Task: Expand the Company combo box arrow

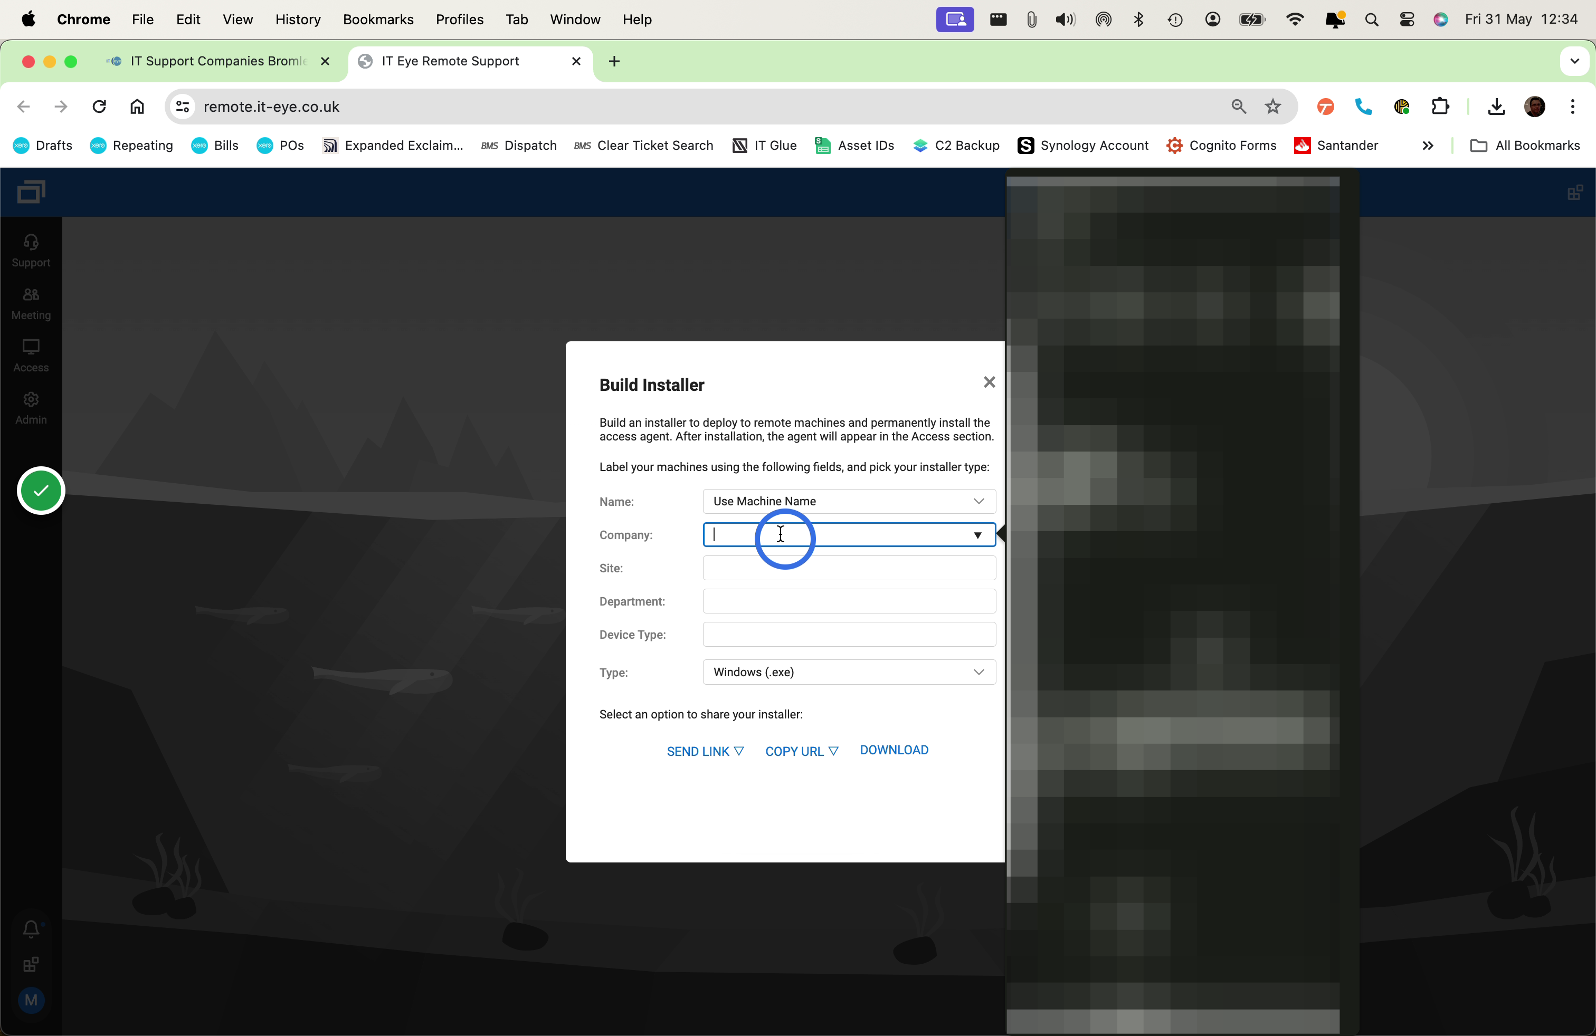Action: coord(977,535)
